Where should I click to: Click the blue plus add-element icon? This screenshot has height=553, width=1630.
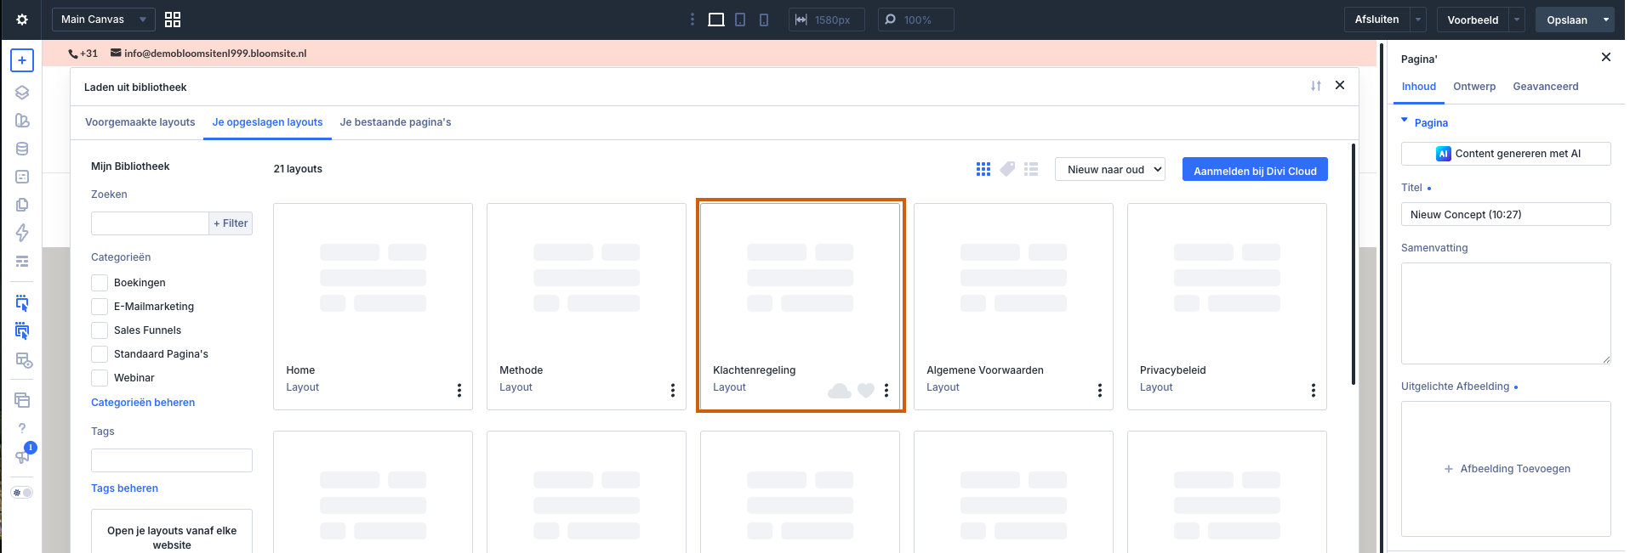click(22, 60)
